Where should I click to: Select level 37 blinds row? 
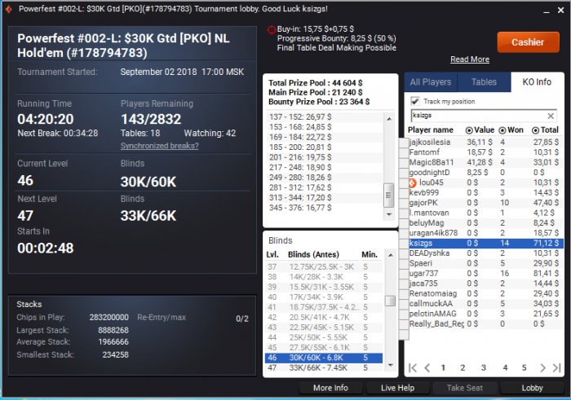pyautogui.click(x=324, y=267)
